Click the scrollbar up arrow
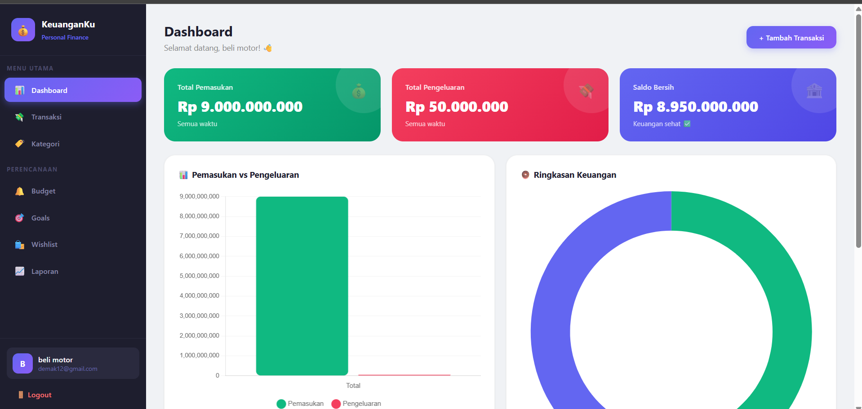The height and width of the screenshot is (409, 862). point(858,9)
